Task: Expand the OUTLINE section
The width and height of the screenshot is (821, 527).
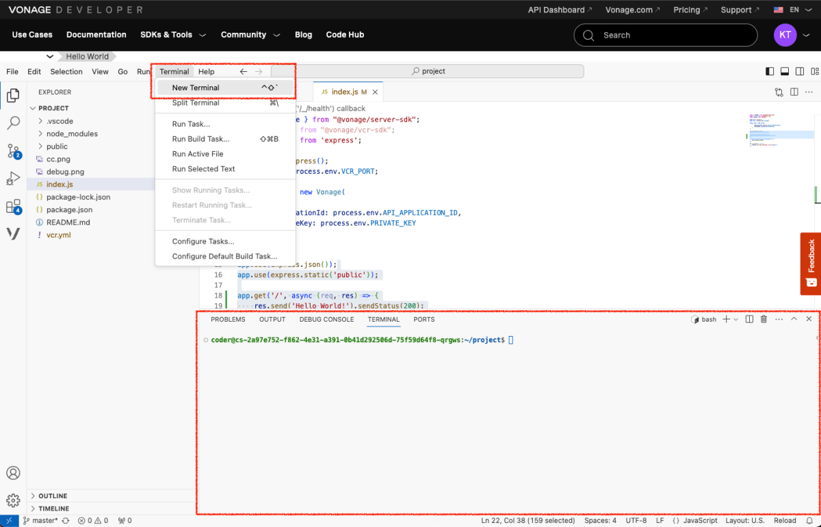Action: pos(112,496)
